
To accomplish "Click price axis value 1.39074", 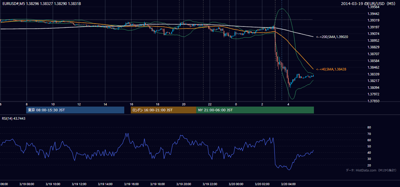I will [x=373, y=34].
